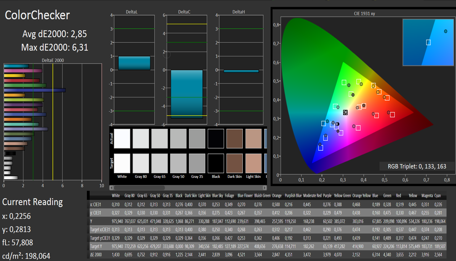456x261 pixels.
Task: Click the 'x: 0,2256' current reading value
Action: 17,216
